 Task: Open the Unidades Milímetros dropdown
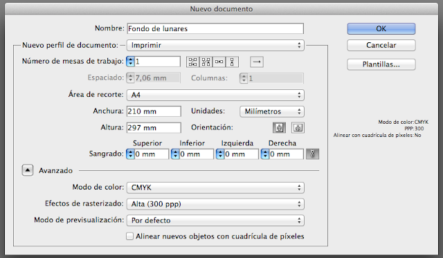pos(272,111)
